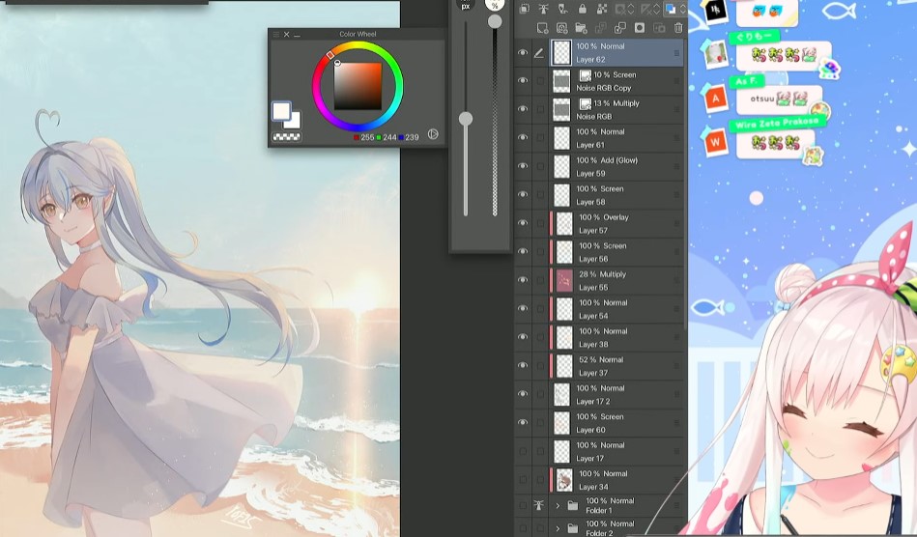Hide the Noise RGB Copy layer
Image resolution: width=917 pixels, height=537 pixels.
point(523,80)
